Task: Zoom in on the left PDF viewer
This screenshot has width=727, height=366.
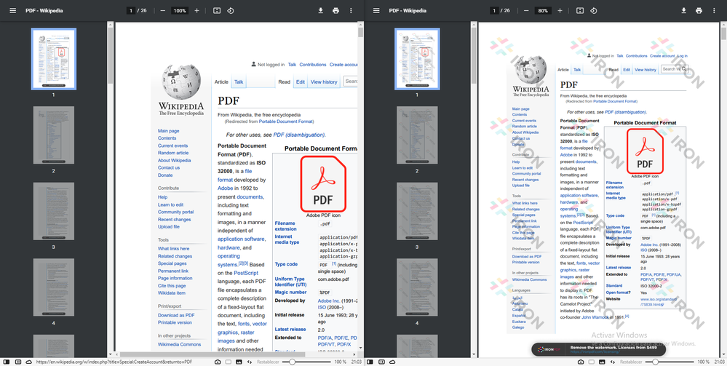Action: coord(196,11)
